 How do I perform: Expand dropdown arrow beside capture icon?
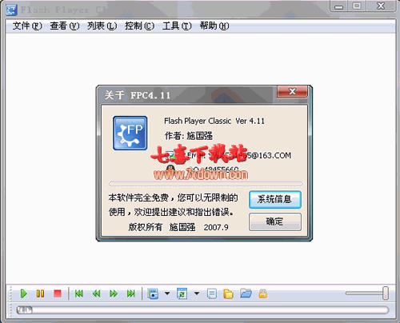tap(167, 293)
